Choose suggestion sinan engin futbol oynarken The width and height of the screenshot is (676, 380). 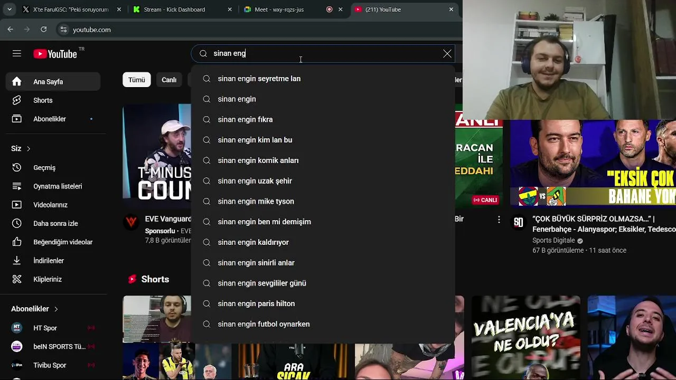323,324
